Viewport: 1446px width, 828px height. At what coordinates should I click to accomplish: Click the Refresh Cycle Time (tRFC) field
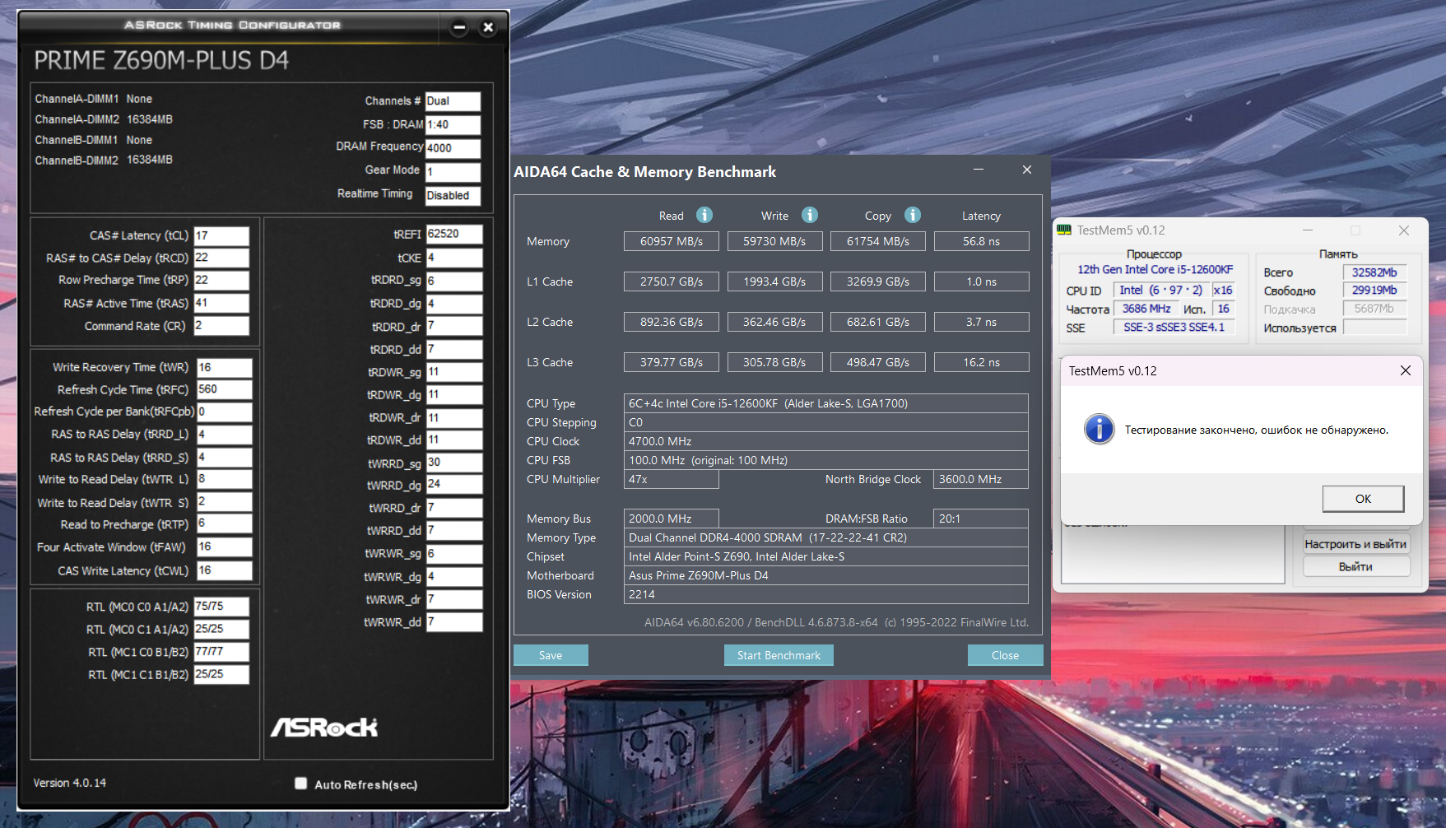click(x=225, y=389)
